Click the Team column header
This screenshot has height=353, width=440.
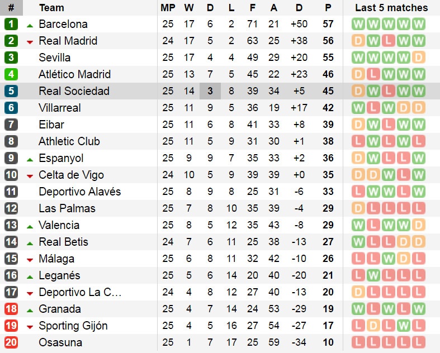pos(51,8)
